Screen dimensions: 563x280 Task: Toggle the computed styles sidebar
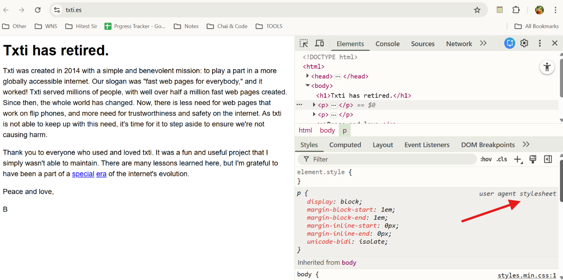(548, 159)
